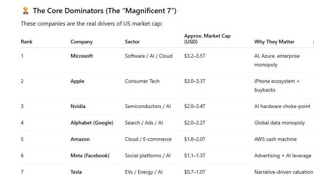Click 'Semiconductors / AI' sector cell
The image size is (314, 177).
[148, 107]
